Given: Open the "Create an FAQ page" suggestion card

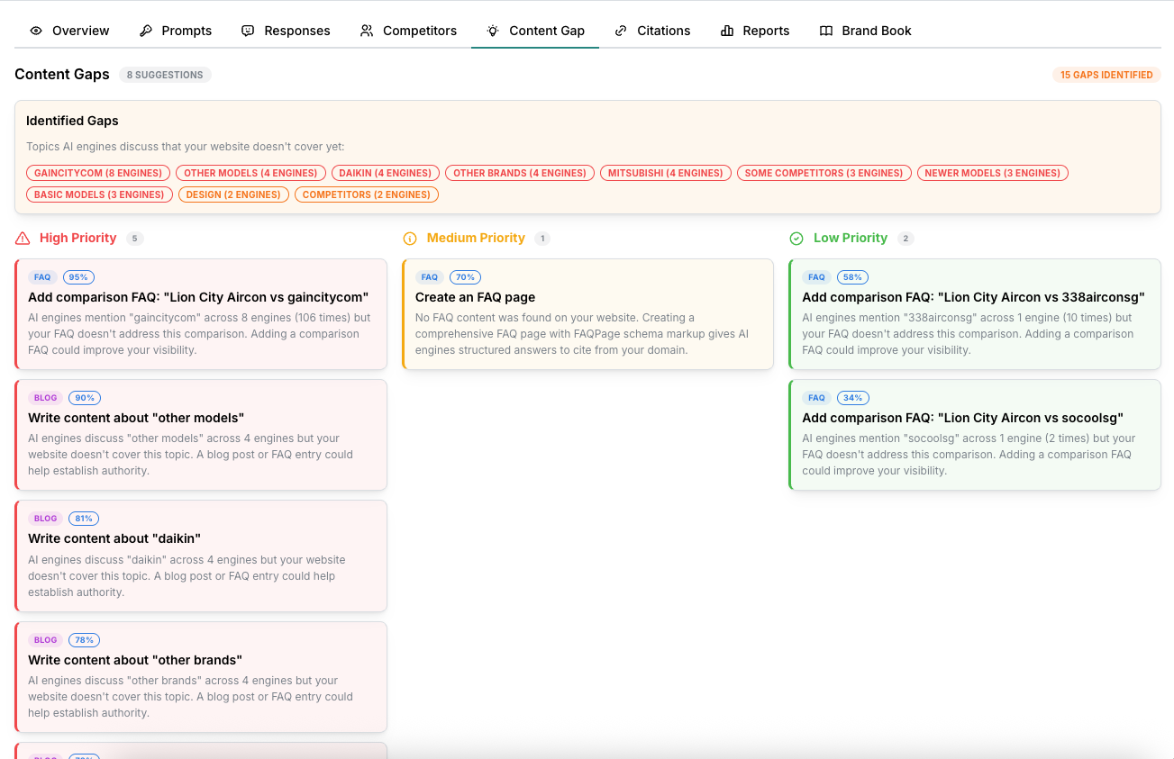Looking at the screenshot, I should click(587, 314).
